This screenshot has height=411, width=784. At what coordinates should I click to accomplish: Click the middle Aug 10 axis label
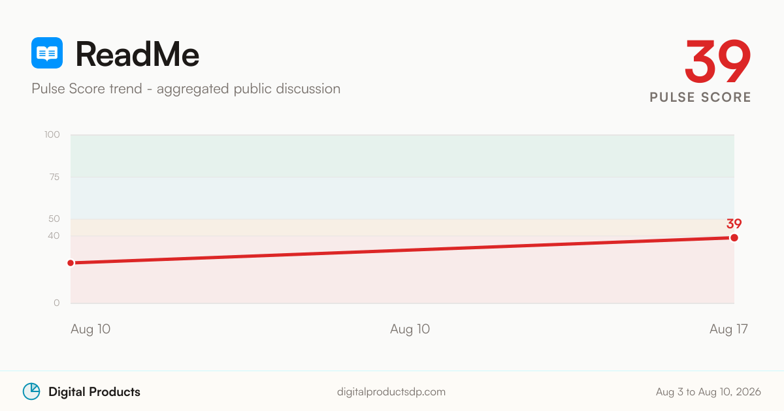click(x=410, y=329)
